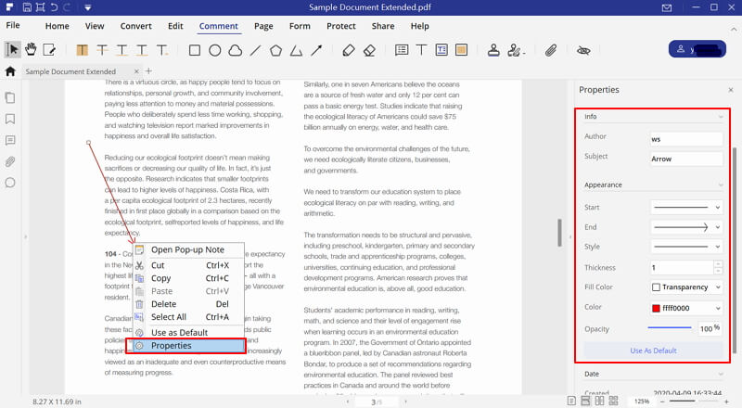
Task: Switch to the Convert tab
Action: pos(135,26)
